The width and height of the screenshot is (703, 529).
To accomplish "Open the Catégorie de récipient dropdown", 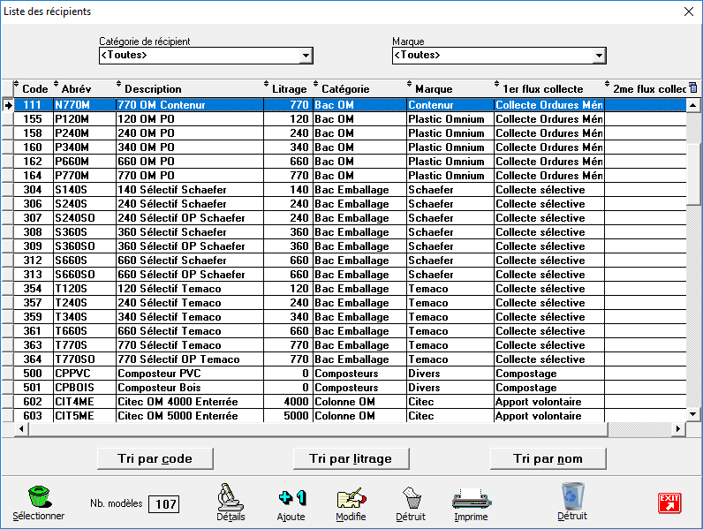I will point(306,56).
